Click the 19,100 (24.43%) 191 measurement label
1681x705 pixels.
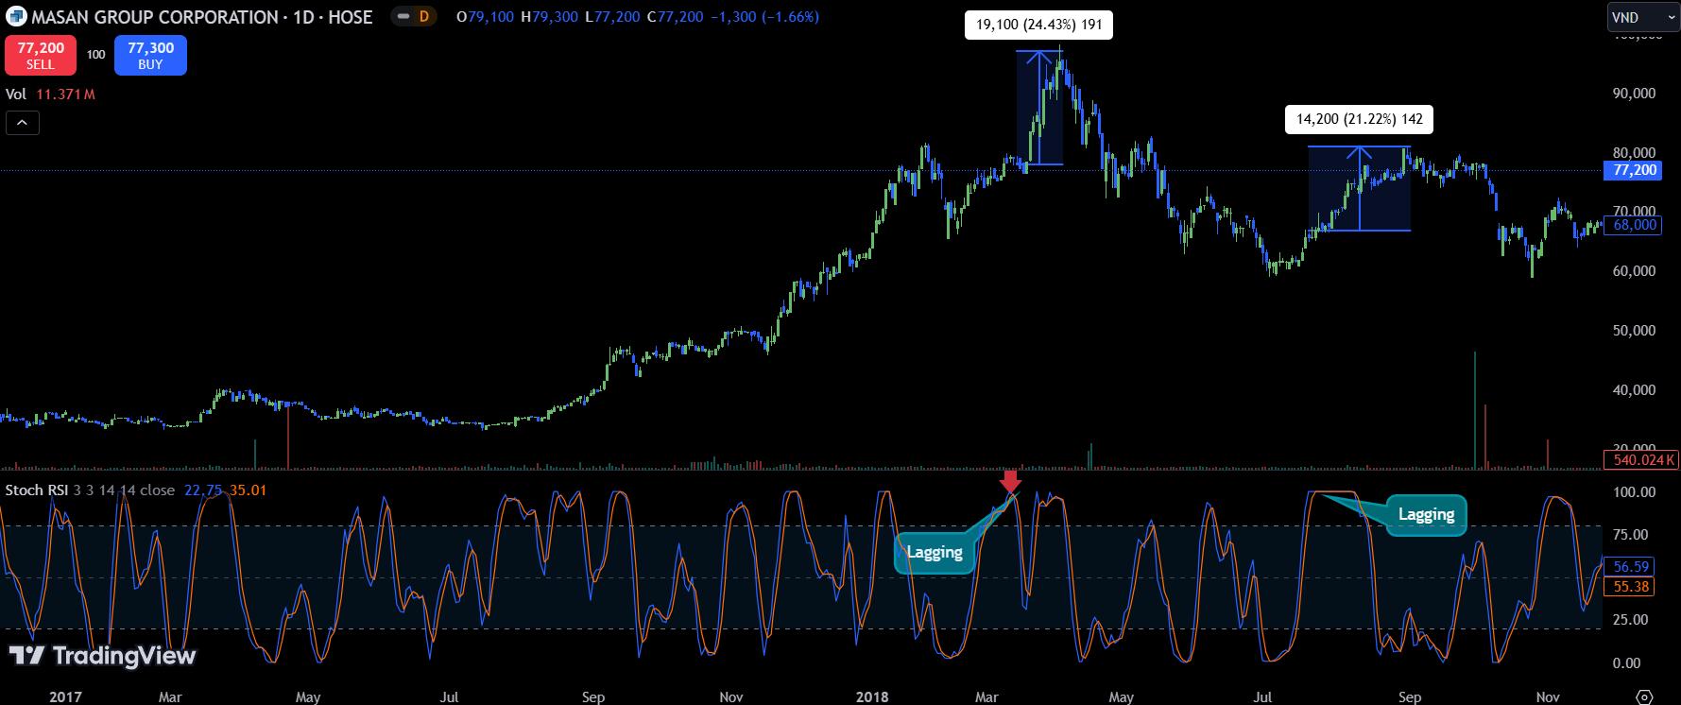tap(1039, 25)
